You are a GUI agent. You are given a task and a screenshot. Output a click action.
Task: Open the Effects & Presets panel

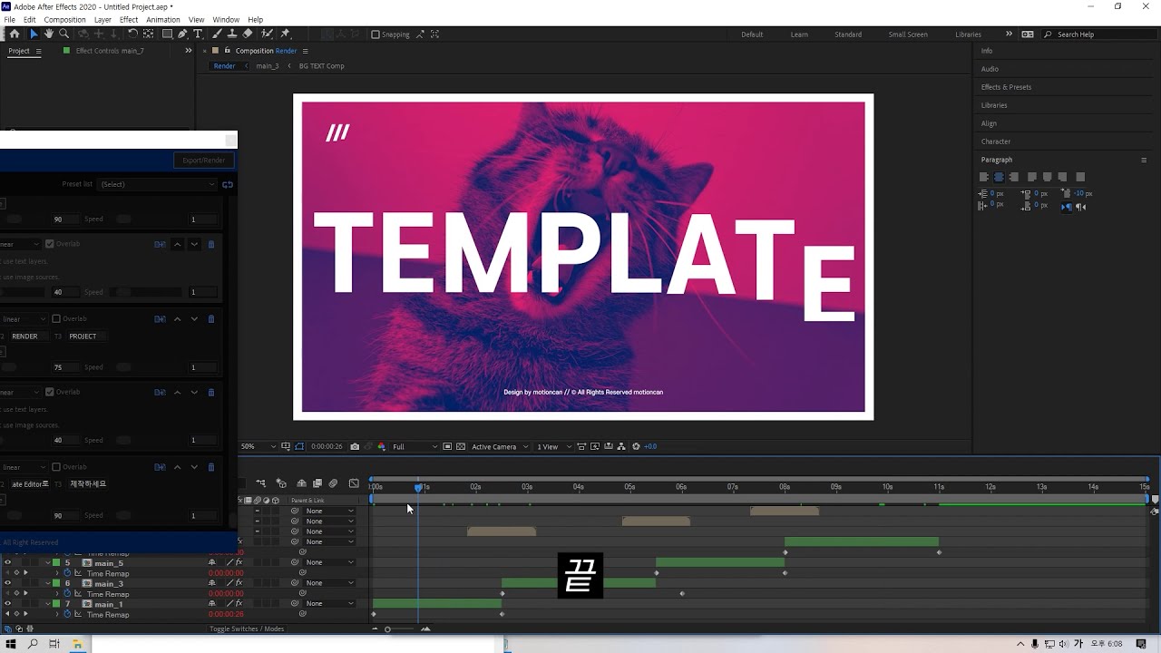point(1006,87)
